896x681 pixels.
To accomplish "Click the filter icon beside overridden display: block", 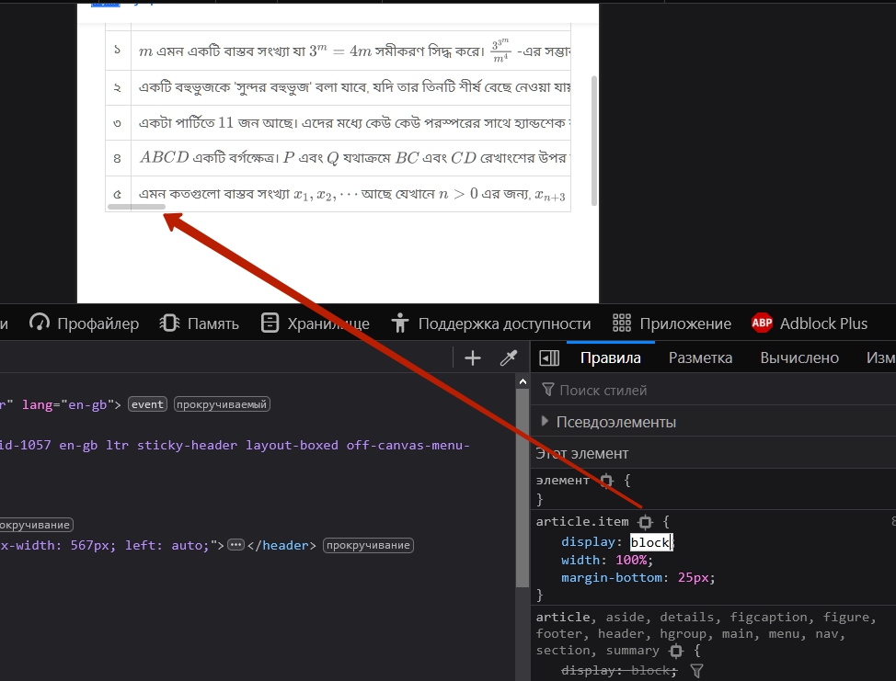I will [696, 671].
